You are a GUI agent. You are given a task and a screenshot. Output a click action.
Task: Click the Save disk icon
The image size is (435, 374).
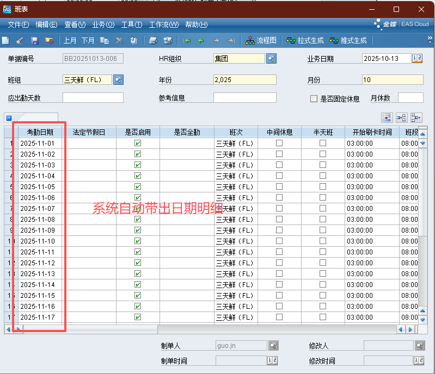pyautogui.click(x=34, y=41)
